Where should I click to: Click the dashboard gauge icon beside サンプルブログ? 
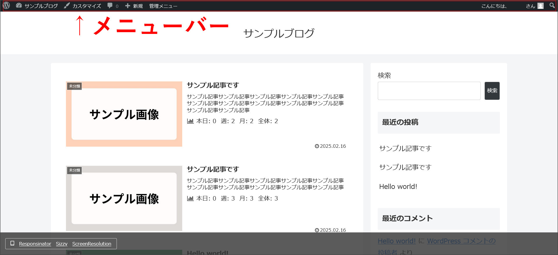pyautogui.click(x=19, y=6)
